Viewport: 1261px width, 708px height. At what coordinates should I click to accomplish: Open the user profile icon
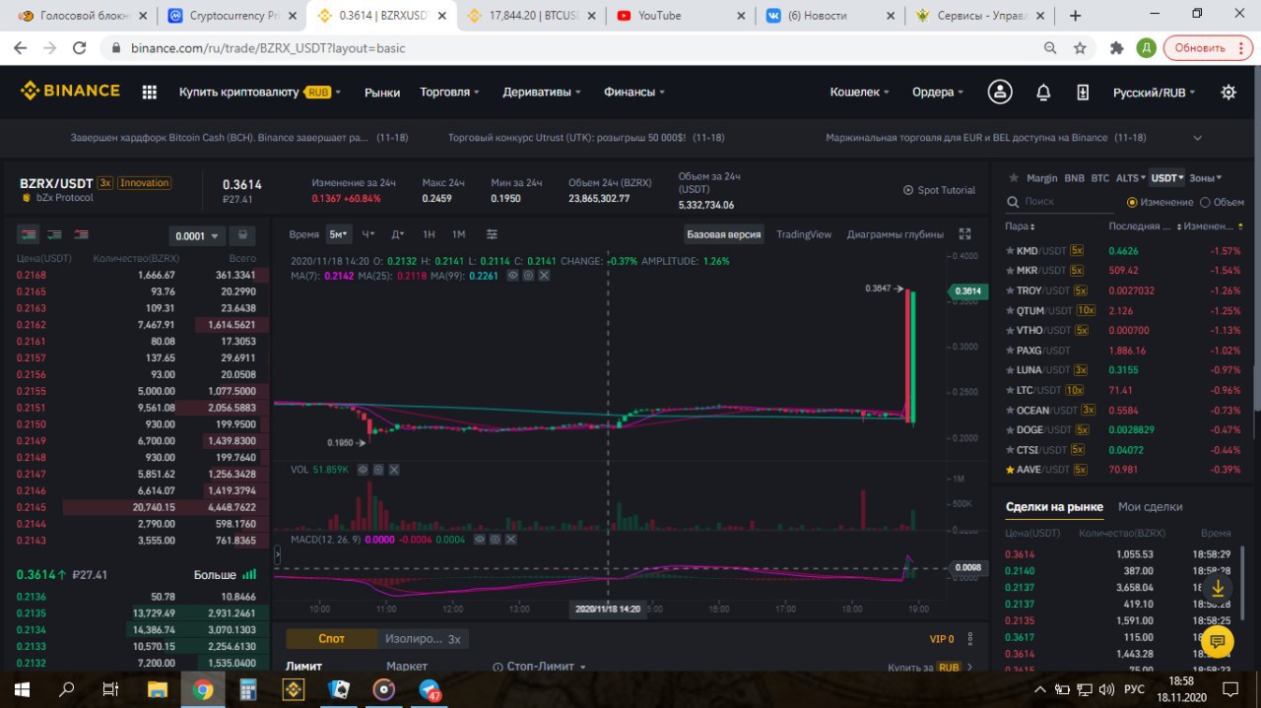(1000, 92)
